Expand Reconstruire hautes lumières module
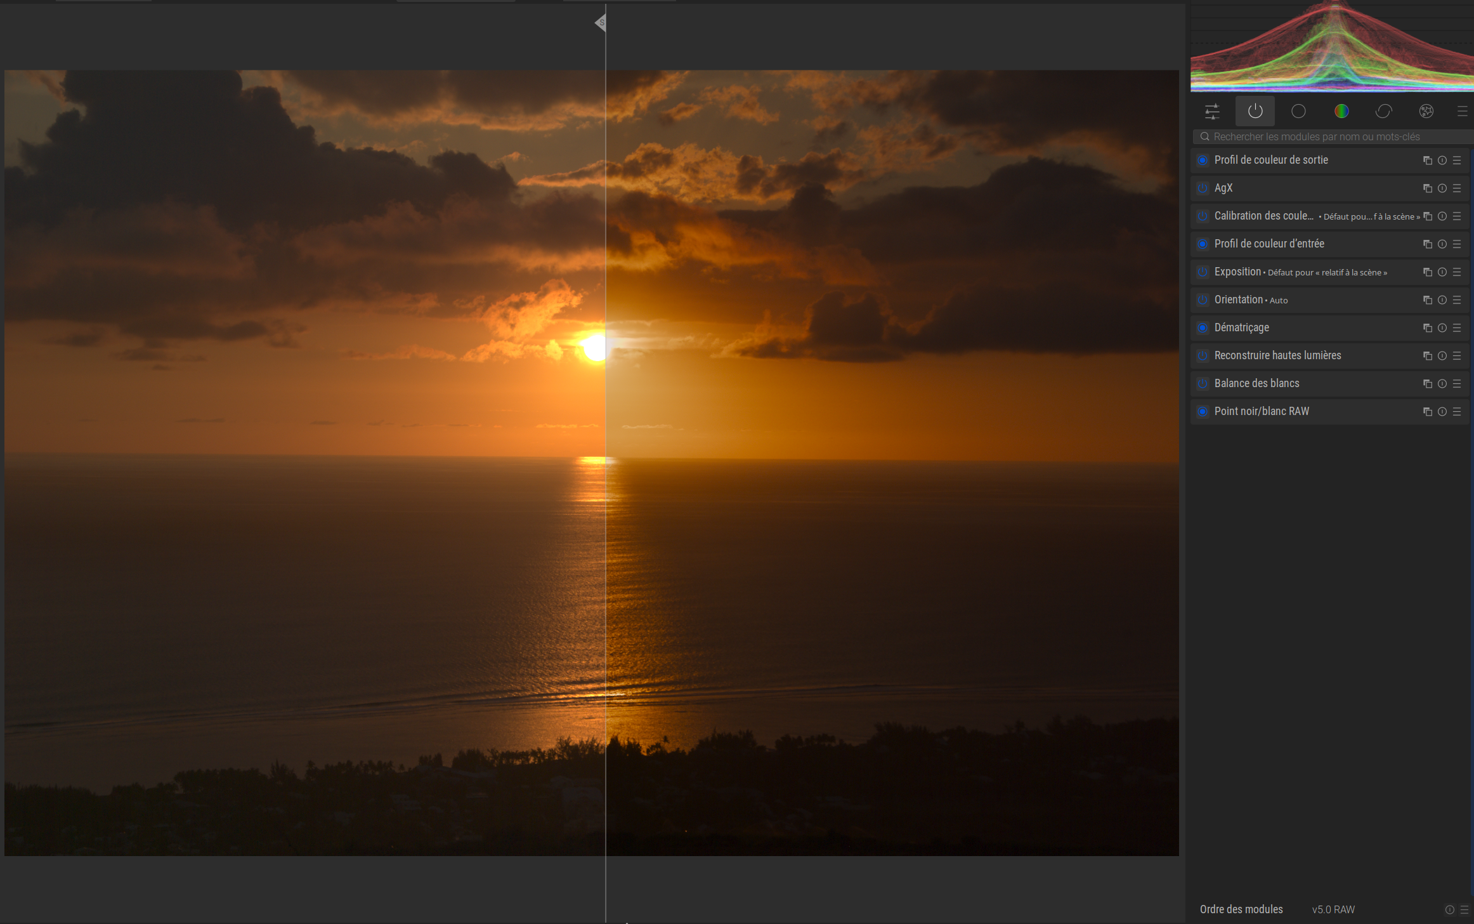 pyautogui.click(x=1277, y=356)
